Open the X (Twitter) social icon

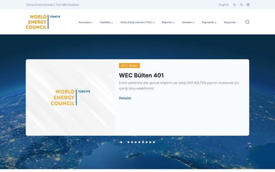(x=234, y=5)
